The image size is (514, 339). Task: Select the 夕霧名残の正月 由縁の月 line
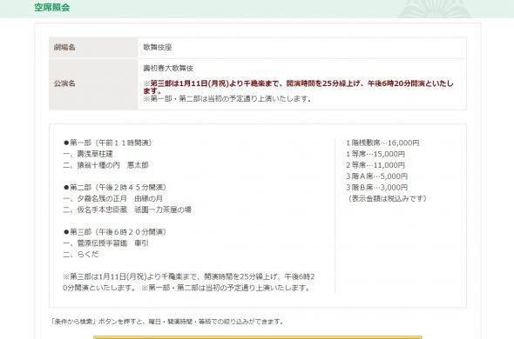[112, 198]
